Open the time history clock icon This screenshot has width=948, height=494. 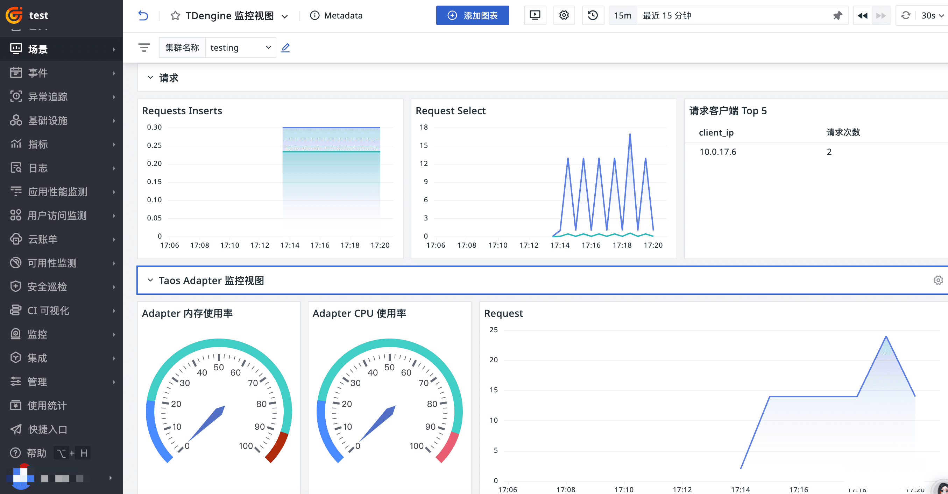[x=593, y=15]
